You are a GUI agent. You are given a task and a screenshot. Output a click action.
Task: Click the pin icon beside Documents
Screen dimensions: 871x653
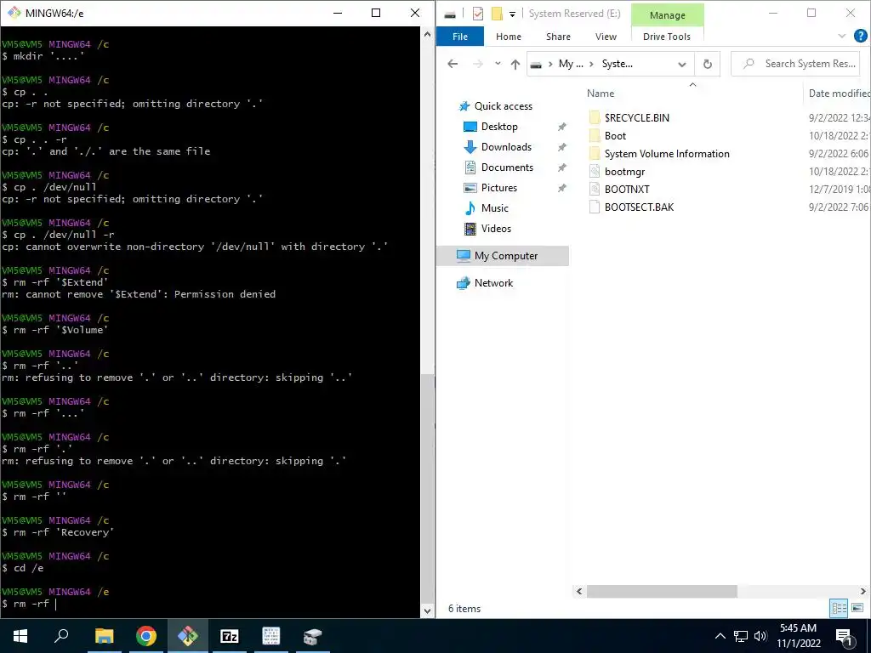(562, 168)
